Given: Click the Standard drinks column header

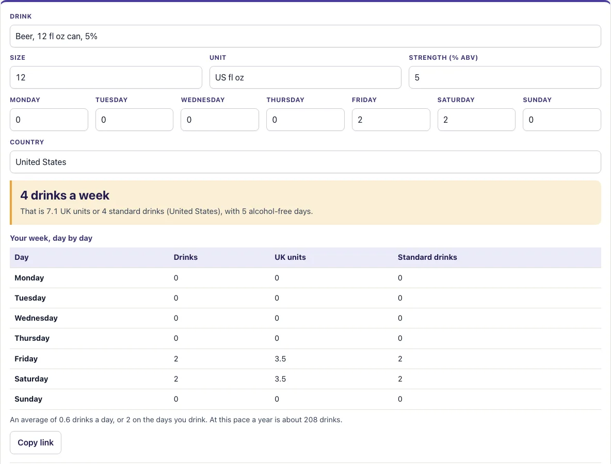Looking at the screenshot, I should coord(427,257).
